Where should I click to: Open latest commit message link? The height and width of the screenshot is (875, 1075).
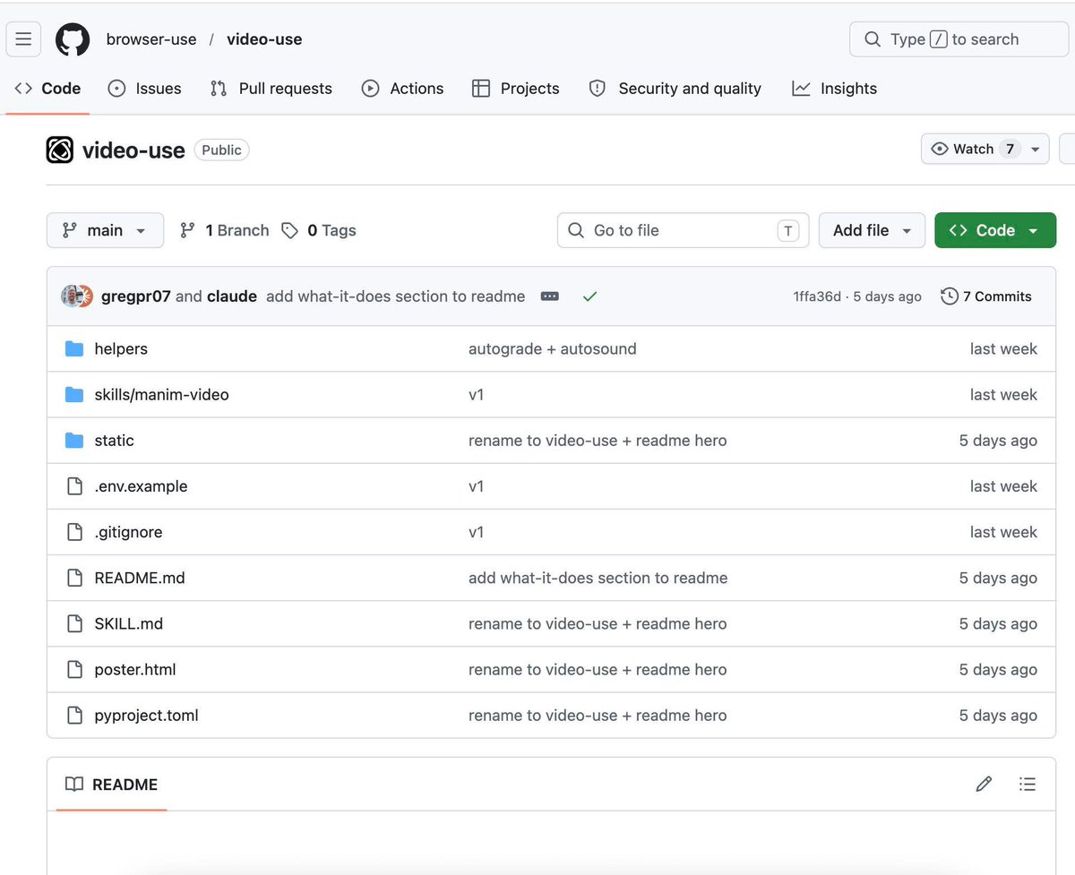pyautogui.click(x=396, y=296)
